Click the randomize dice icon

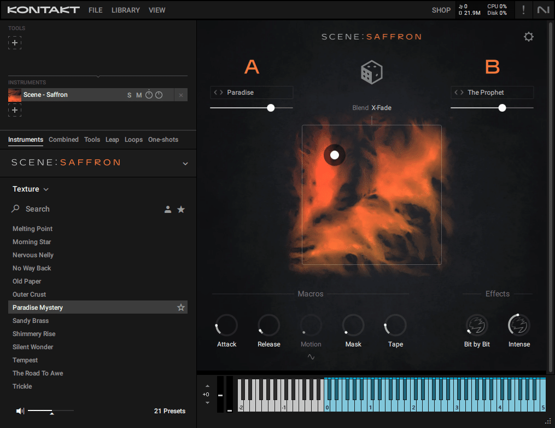[371, 72]
